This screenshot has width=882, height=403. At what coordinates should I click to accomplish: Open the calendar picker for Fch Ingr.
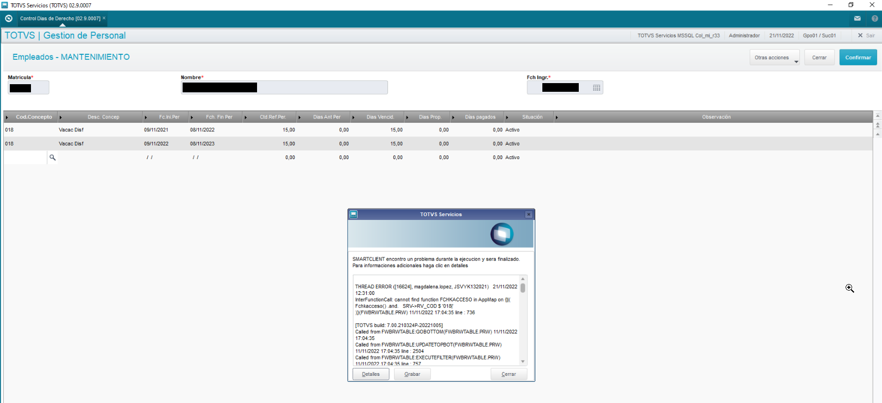click(x=597, y=88)
